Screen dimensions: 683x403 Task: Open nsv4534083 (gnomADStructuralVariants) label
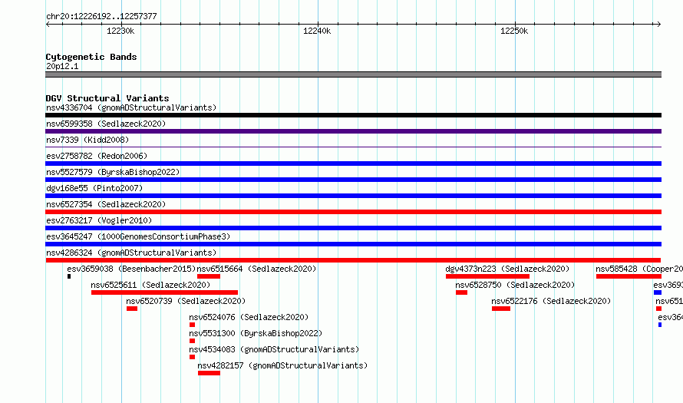pos(274,349)
